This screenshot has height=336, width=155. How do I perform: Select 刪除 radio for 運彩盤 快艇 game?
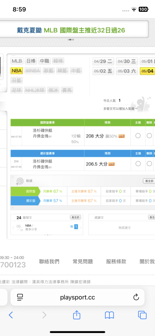click(x=149, y=164)
